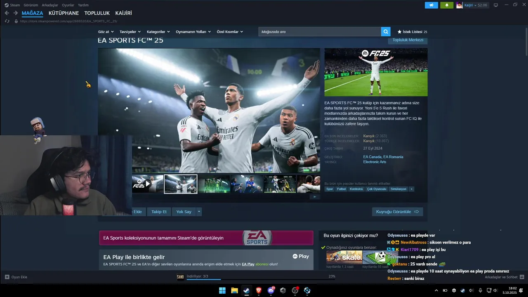Go back with the Steam back arrow
Image resolution: width=528 pixels, height=297 pixels.
click(x=7, y=13)
